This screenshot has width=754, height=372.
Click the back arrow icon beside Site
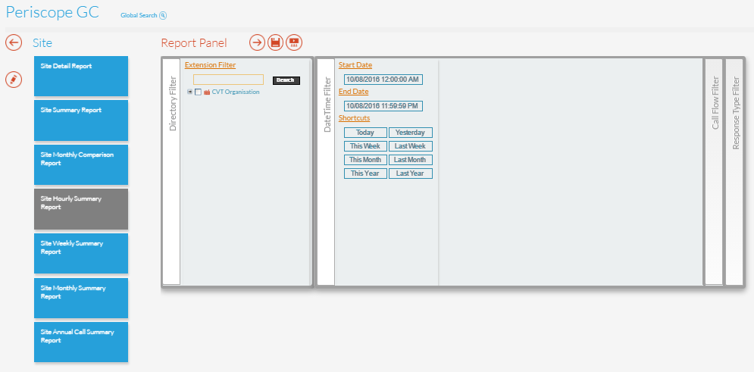[14, 42]
